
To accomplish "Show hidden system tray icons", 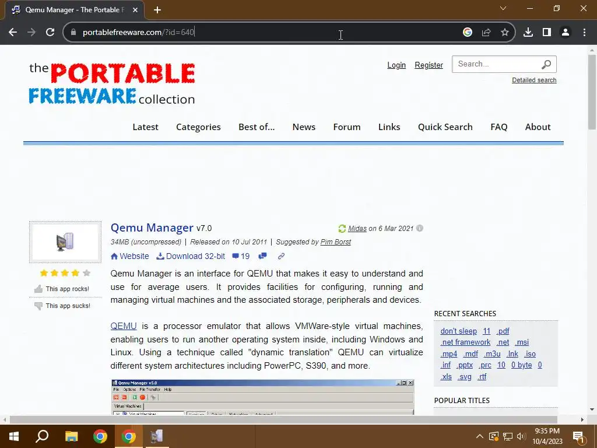I will click(x=480, y=436).
